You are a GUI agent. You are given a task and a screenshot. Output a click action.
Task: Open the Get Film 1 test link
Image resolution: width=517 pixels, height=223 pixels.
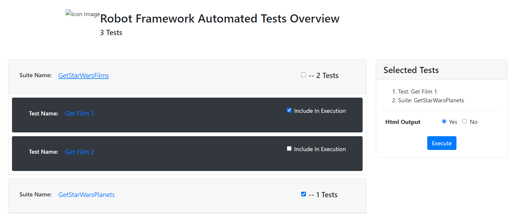79,113
